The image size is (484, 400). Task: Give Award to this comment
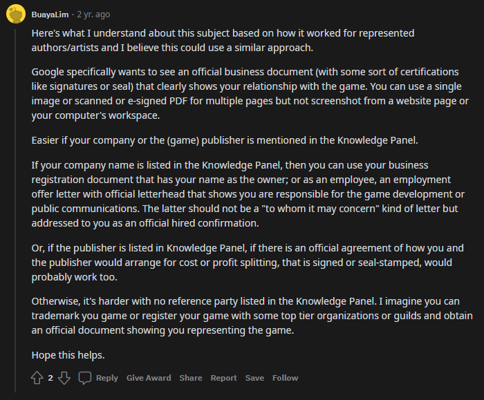click(149, 378)
